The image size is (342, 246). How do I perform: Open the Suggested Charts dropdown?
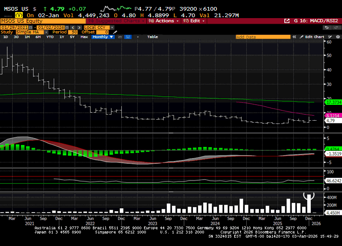click(x=116, y=21)
